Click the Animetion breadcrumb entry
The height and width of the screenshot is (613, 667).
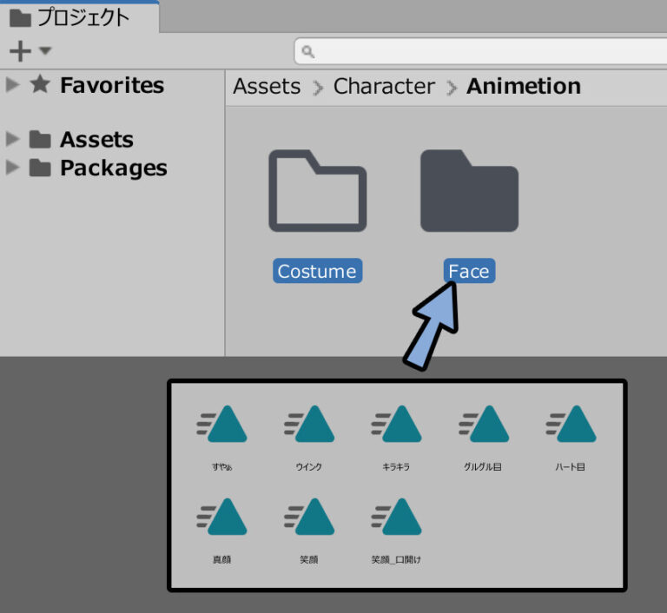coord(523,87)
